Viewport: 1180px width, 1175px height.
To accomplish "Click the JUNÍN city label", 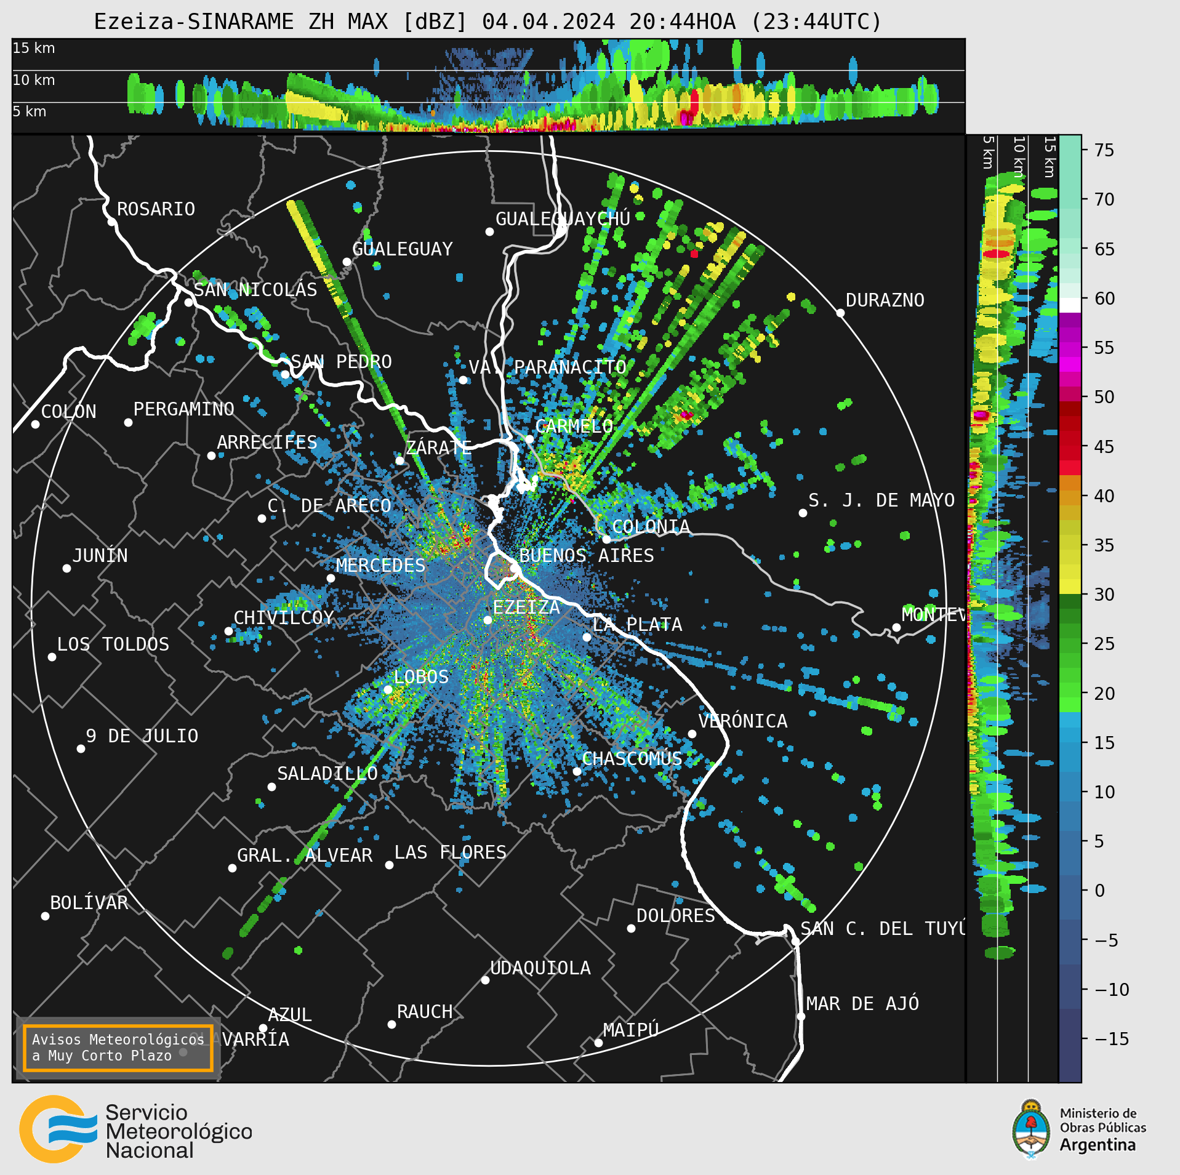I will (100, 556).
